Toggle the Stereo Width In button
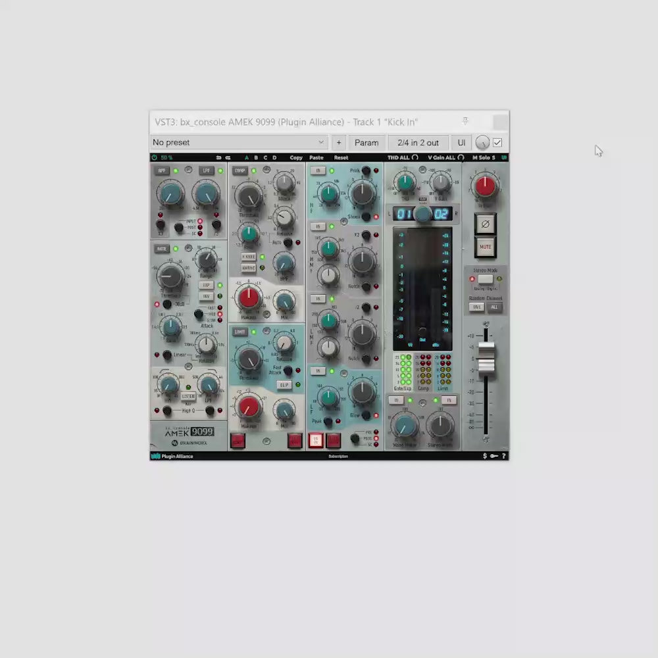The width and height of the screenshot is (658, 658). (449, 400)
